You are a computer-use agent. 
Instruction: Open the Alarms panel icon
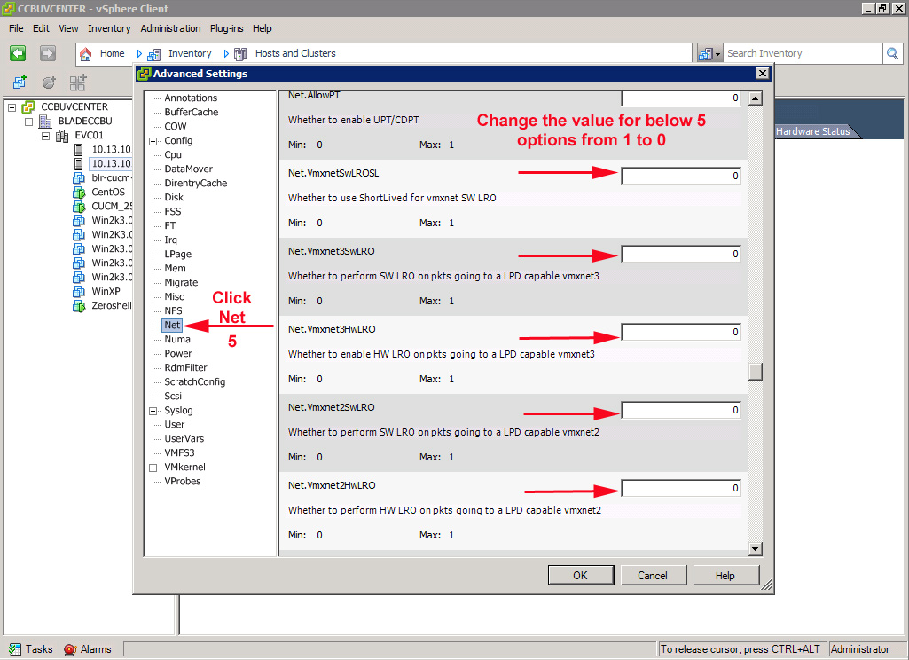tap(70, 649)
